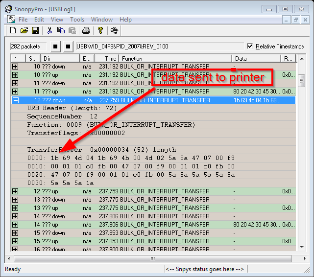Click the Function column header

click(176, 58)
